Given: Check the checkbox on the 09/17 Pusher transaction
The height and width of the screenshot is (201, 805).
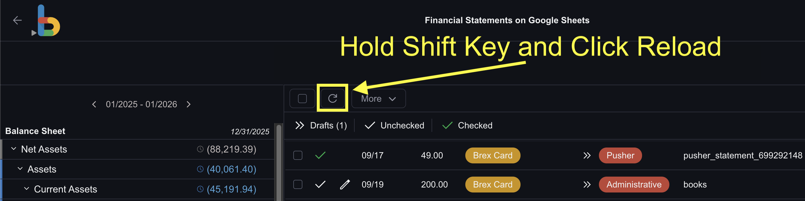Looking at the screenshot, I should pyautogui.click(x=297, y=155).
